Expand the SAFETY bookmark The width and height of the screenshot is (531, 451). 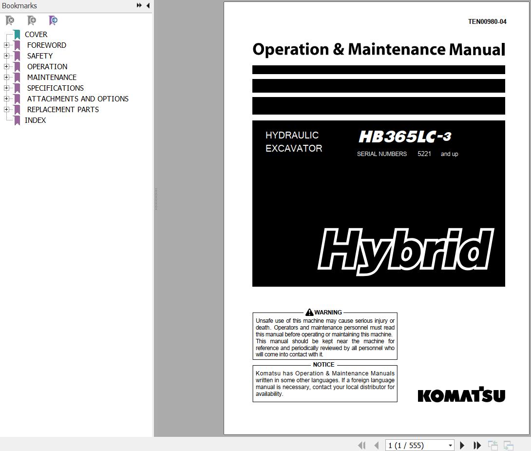coord(6,56)
